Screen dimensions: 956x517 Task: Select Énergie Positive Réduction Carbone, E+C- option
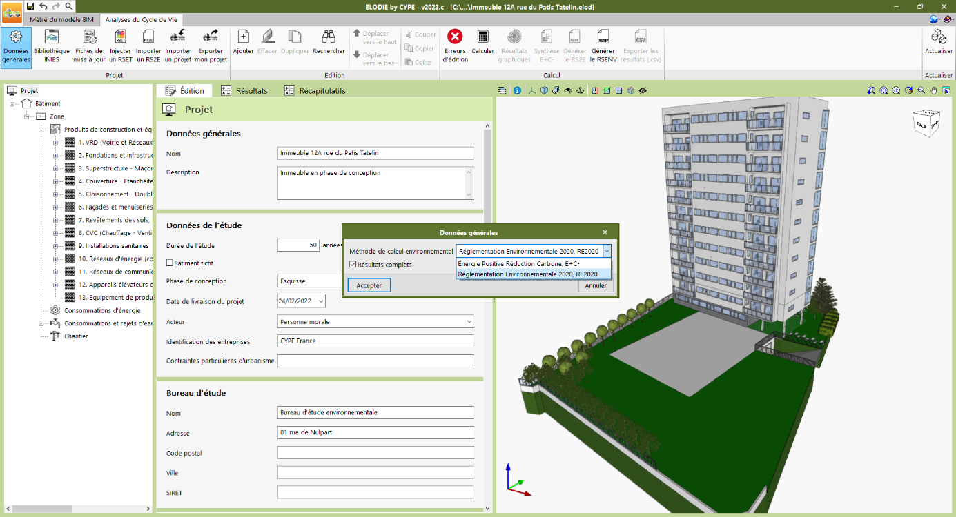click(x=534, y=264)
